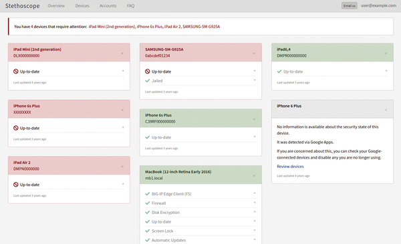Expand iPad Mini Up-to-date row arrow

pyautogui.click(x=123, y=71)
